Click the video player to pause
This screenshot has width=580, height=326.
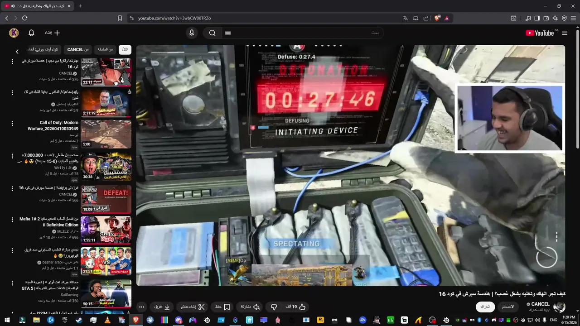[351, 165]
